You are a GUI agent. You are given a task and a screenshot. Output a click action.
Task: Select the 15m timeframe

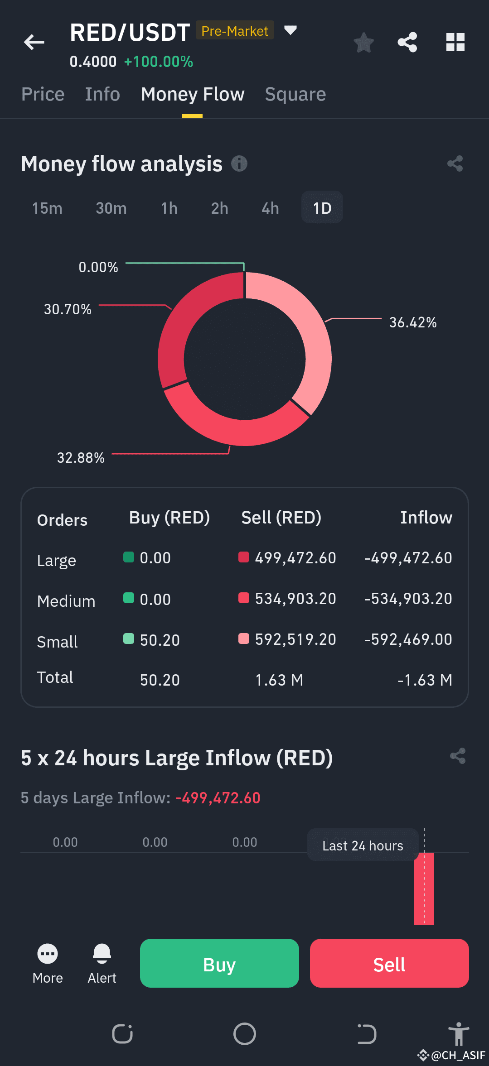click(47, 208)
